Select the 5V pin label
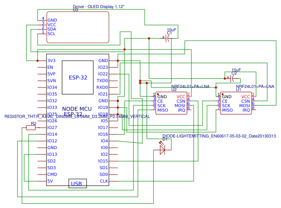The image size is (281, 208). (50, 181)
